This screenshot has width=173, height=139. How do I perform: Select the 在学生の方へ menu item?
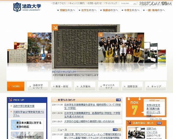click(88, 10)
